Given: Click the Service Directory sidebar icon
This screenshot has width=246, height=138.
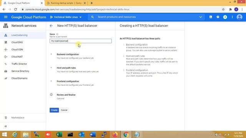Looking at the screenshot, I should (x=6, y=71).
